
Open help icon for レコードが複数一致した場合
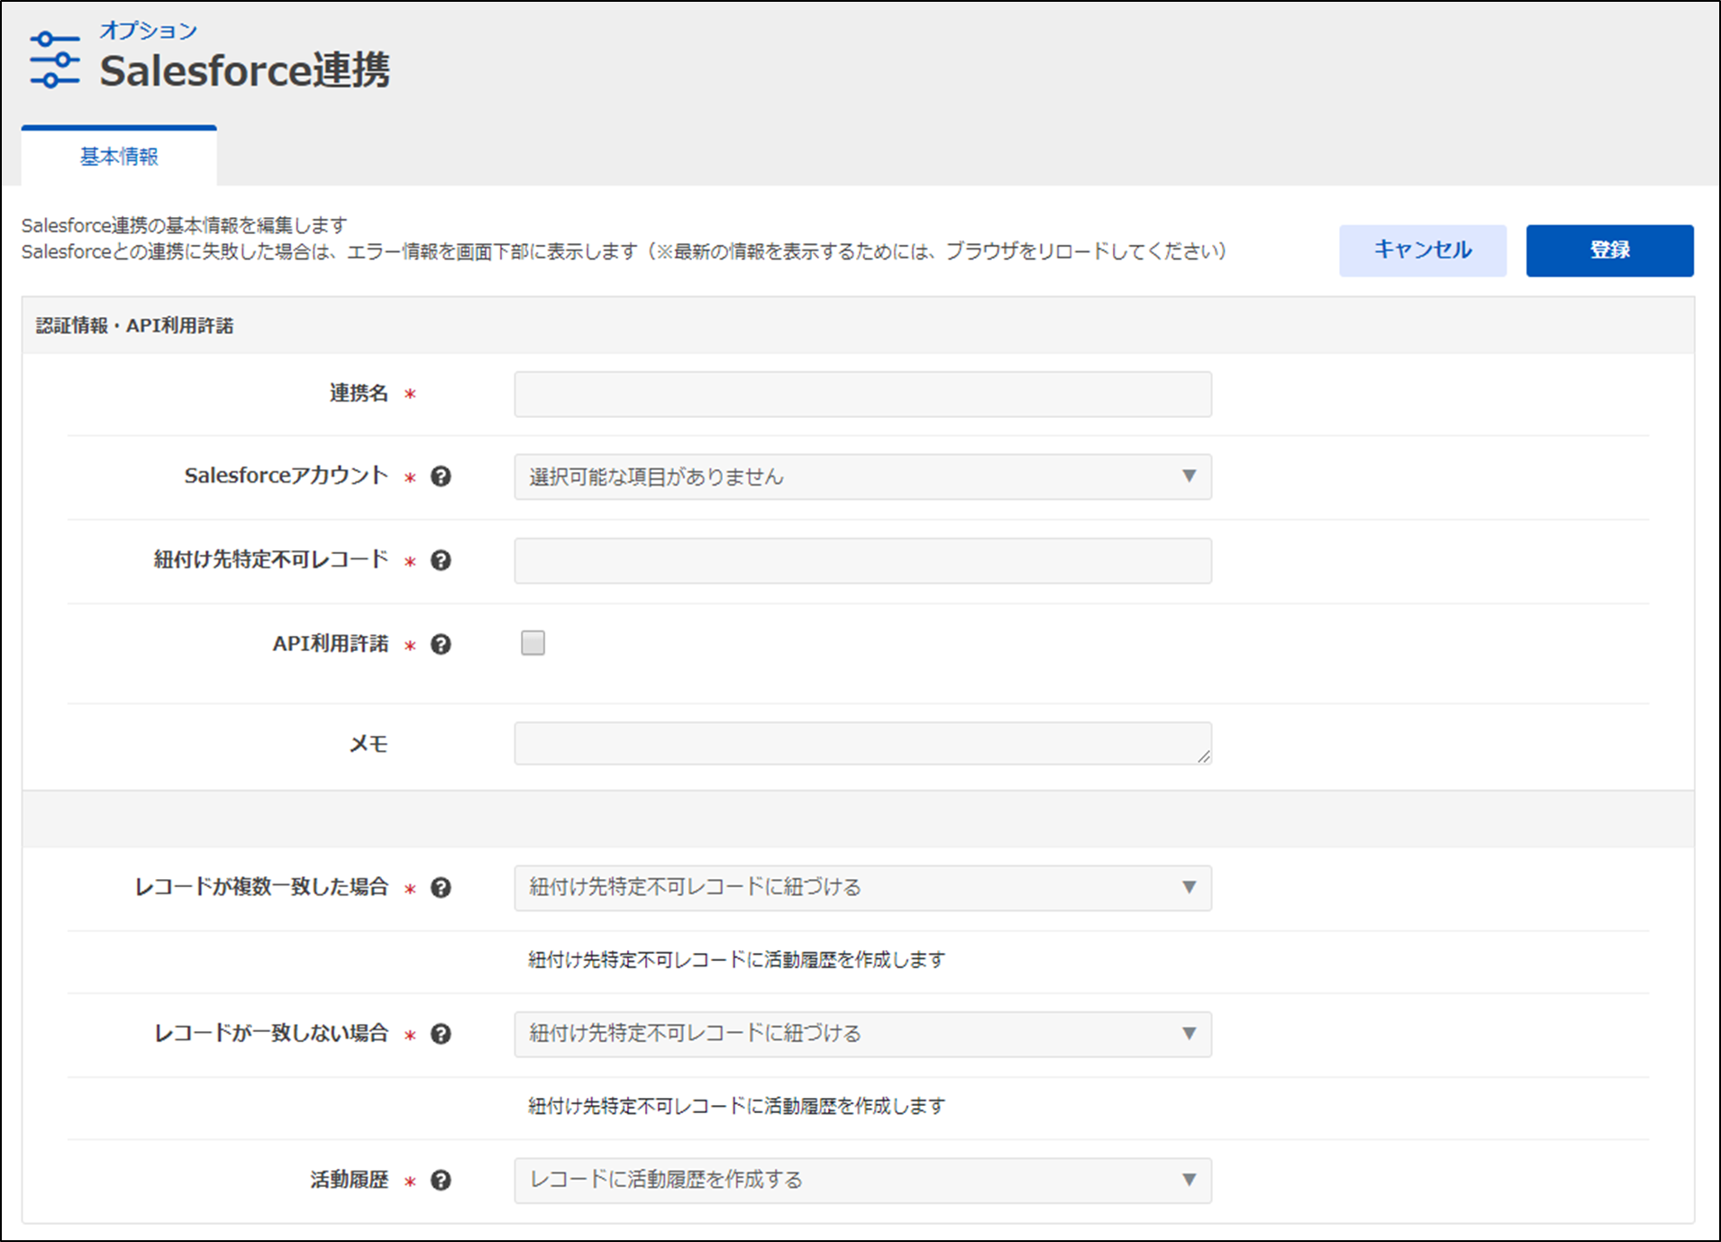(441, 888)
